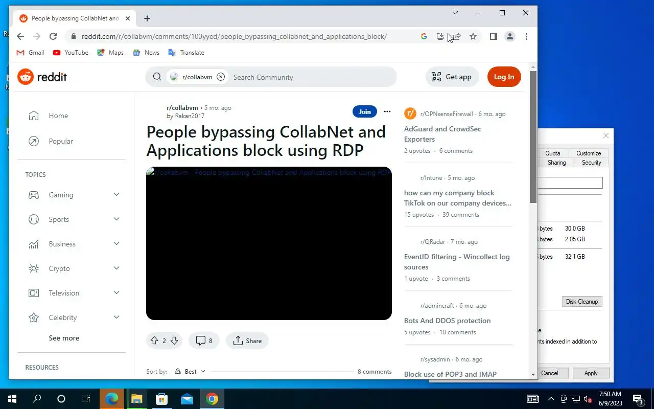Open the Chrome profile icon
The height and width of the screenshot is (409, 654).
click(x=509, y=36)
